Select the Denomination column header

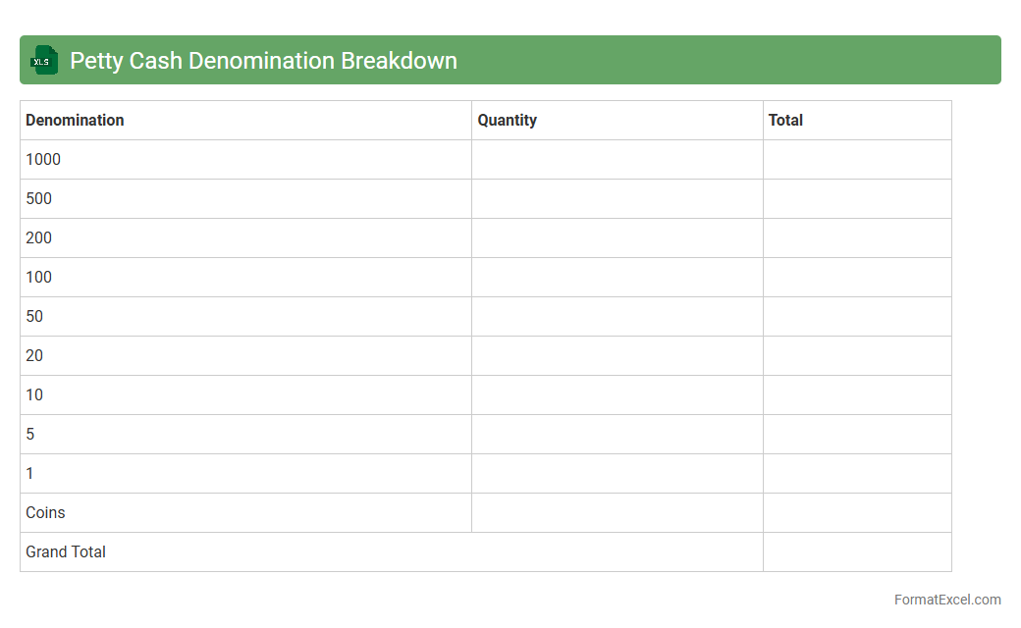tap(75, 120)
